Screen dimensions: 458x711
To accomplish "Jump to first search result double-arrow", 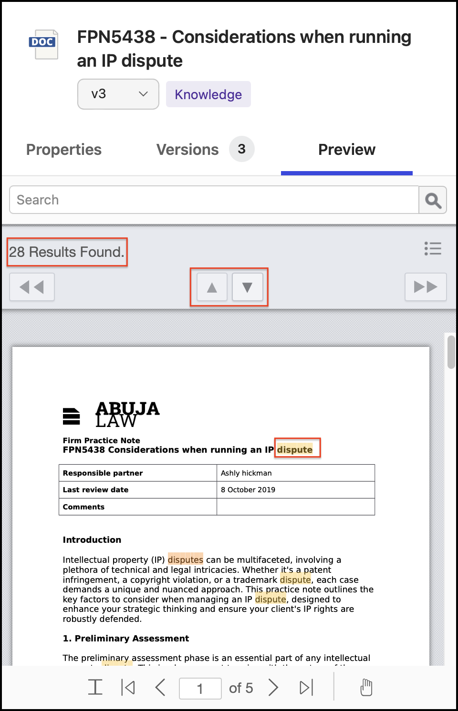I will click(x=32, y=287).
